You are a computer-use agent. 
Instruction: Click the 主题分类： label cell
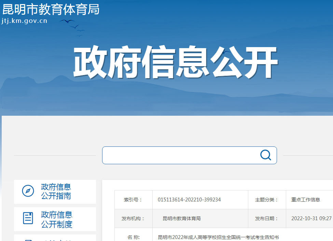tap(267, 200)
